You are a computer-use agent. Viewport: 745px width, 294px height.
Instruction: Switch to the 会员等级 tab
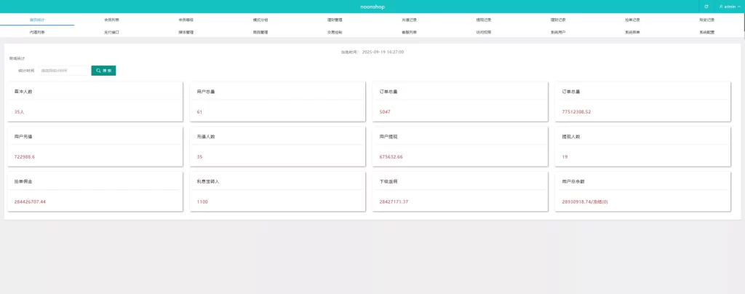click(x=186, y=20)
